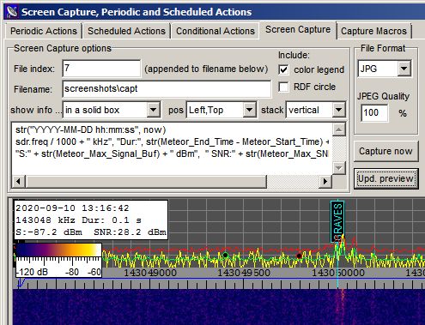The height and width of the screenshot is (325, 425).
Task: Click the Capture now button
Action: click(386, 151)
